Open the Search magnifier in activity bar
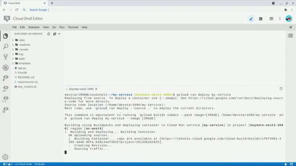Screen dimensions: 296x166 (6, 46)
